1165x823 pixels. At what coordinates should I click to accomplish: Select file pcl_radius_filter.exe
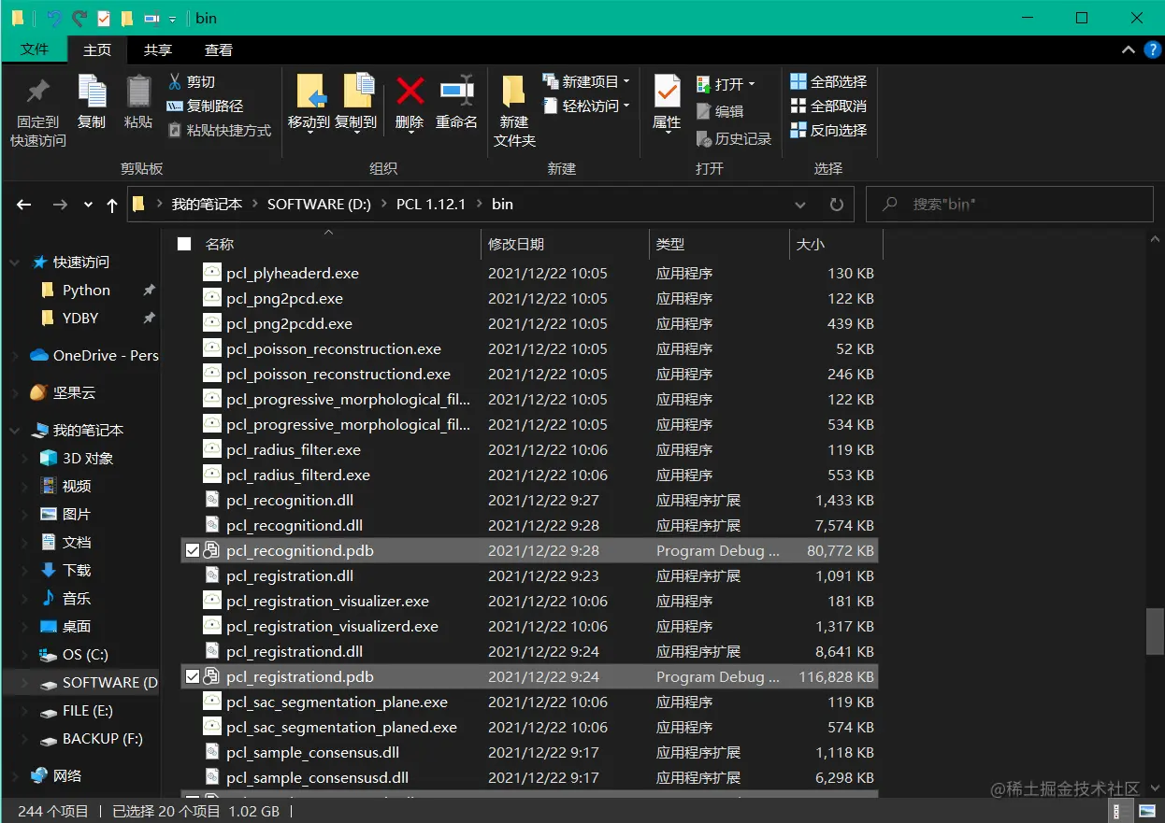pos(293,450)
